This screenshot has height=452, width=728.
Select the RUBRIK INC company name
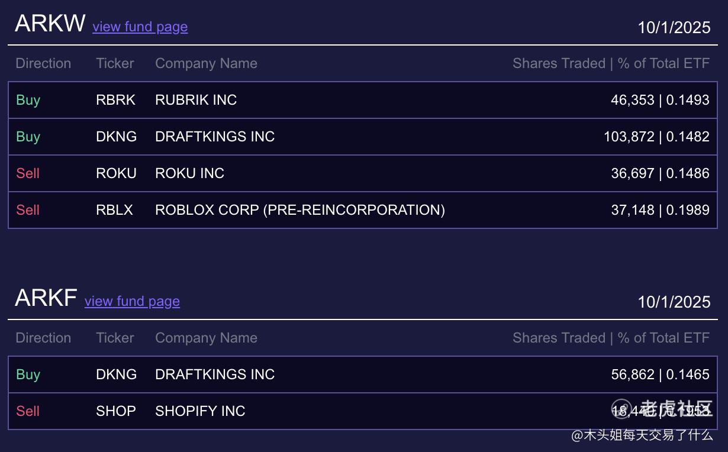(196, 100)
